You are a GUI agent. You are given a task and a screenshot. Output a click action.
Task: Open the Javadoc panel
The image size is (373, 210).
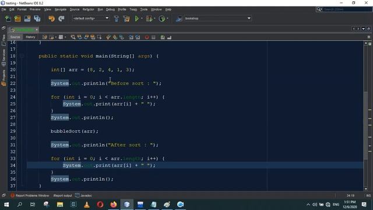click(83, 195)
